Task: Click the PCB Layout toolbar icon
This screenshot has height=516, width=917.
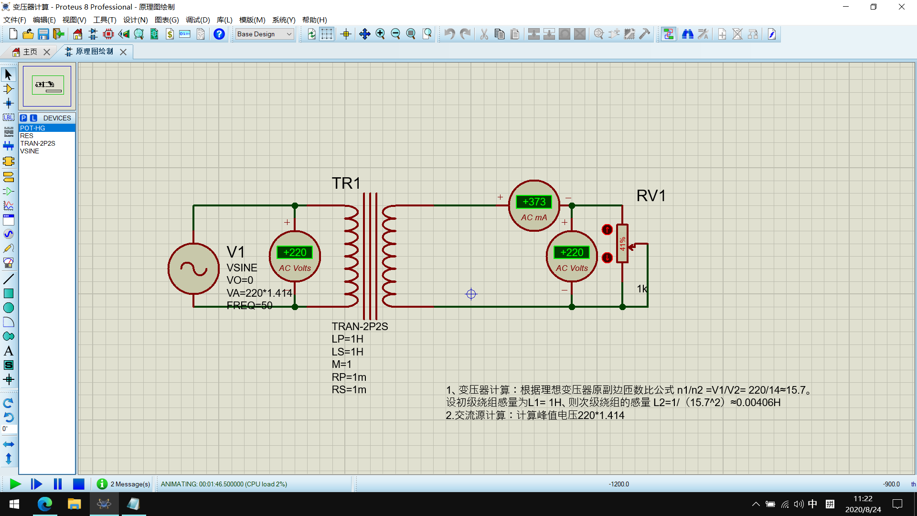Action: tap(108, 34)
